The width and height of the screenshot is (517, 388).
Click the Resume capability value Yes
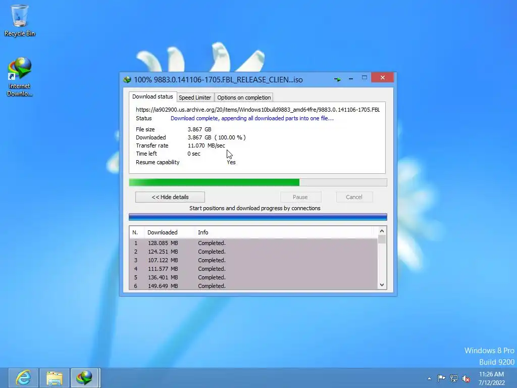click(x=231, y=162)
